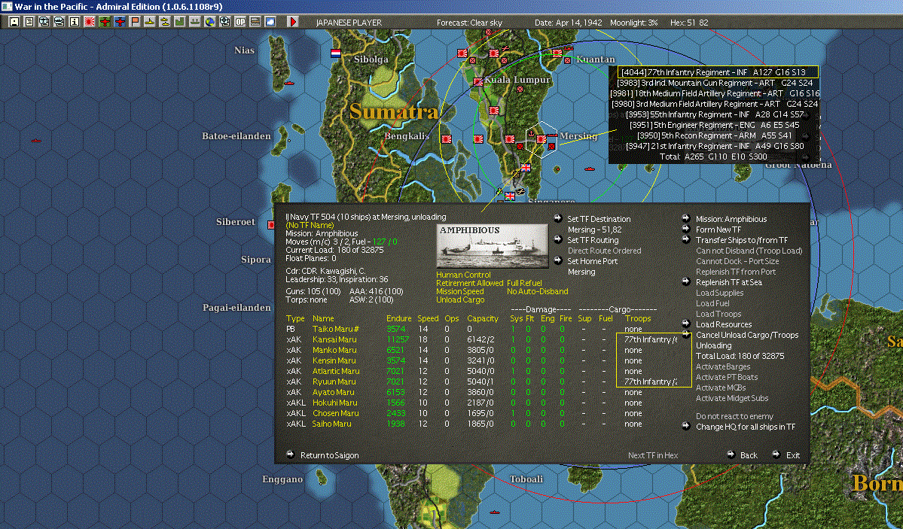
Task: Open the document list toolbar icon
Action: [29, 22]
